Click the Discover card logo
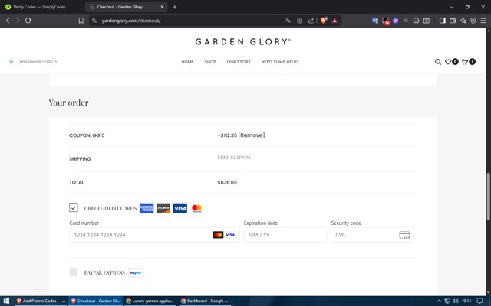This screenshot has height=306, width=491. 163,208
